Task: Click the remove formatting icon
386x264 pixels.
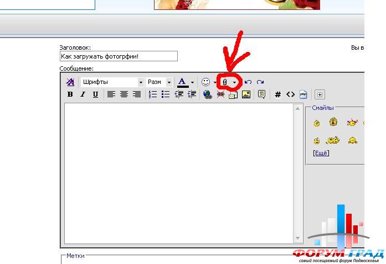Action: point(70,82)
